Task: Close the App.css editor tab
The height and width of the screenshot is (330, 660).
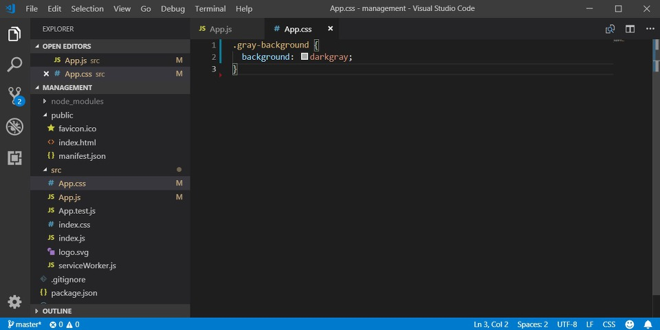Action: point(330,29)
